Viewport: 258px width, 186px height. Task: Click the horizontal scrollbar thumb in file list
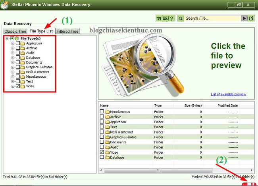click(158, 170)
